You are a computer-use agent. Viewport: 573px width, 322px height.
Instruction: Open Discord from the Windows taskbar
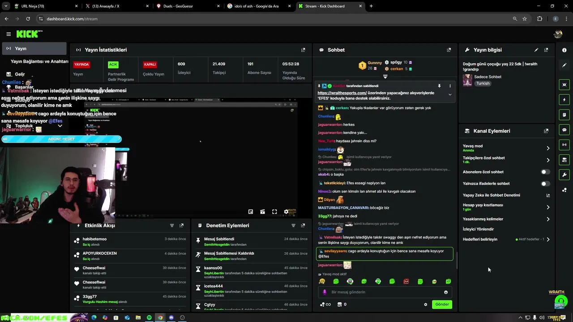(x=171, y=318)
